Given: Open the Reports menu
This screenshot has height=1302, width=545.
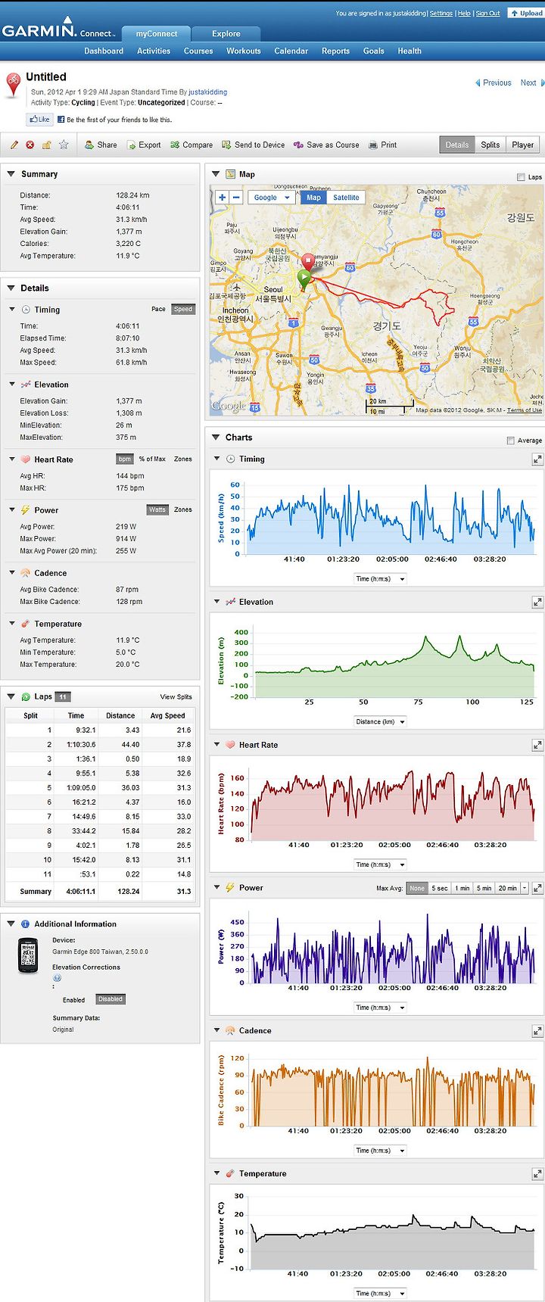Looking at the screenshot, I should tap(335, 51).
